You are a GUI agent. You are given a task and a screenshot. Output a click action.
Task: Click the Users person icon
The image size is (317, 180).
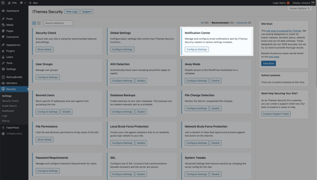click(x=3, y=57)
